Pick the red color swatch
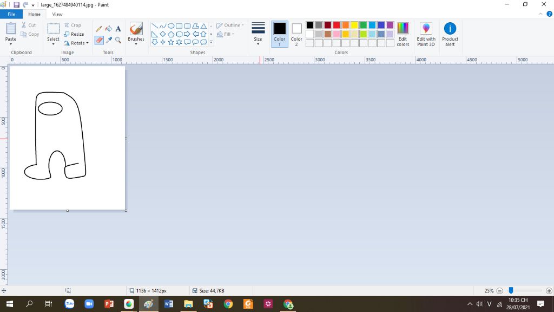The width and height of the screenshot is (554, 312). (337, 25)
